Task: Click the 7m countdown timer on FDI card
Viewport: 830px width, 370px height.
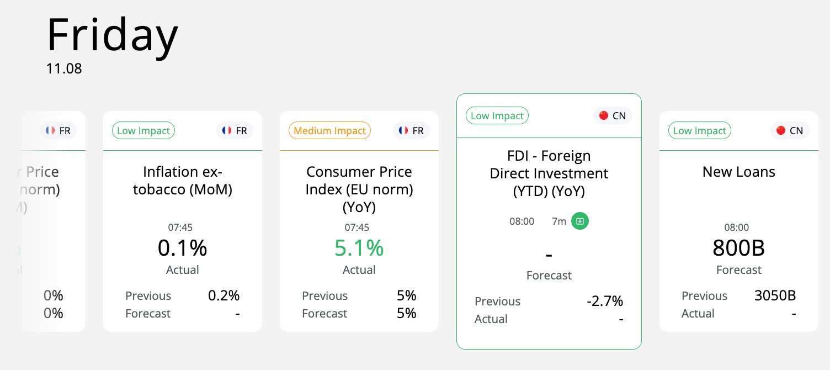Action: pos(558,221)
